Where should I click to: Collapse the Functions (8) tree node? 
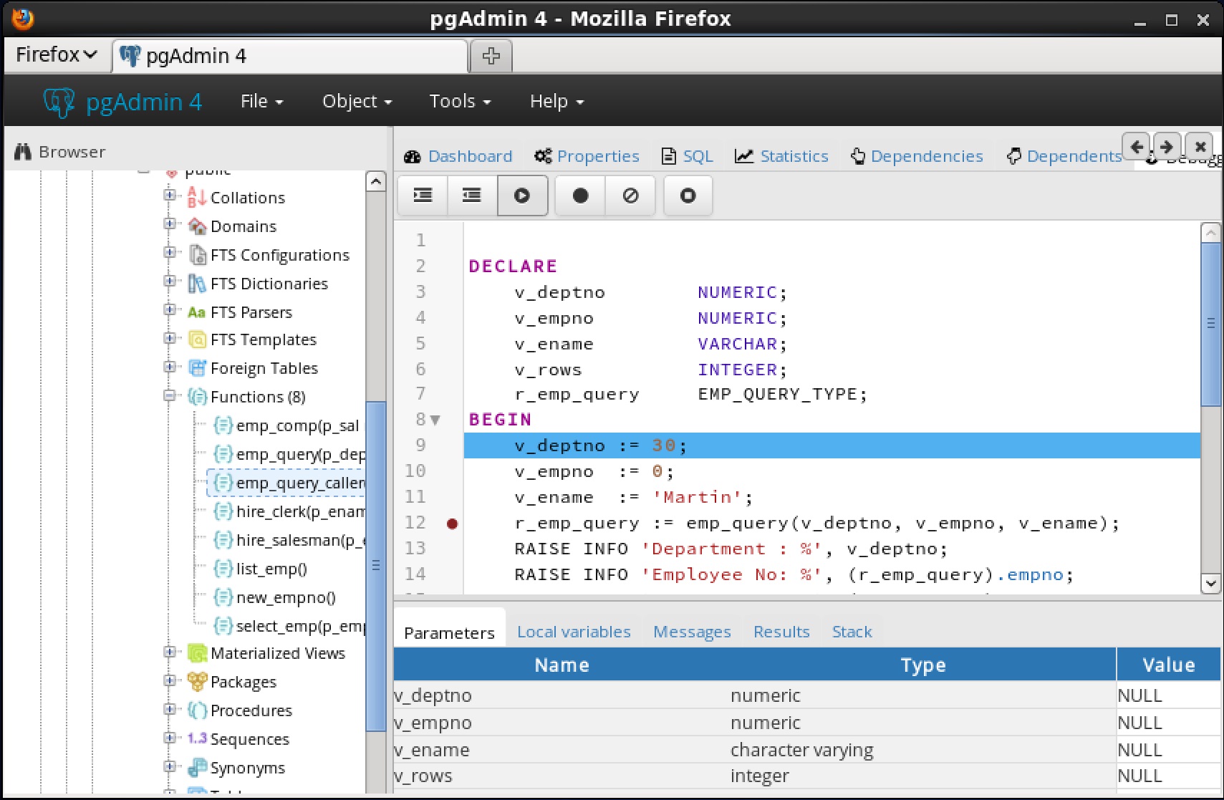tap(170, 396)
